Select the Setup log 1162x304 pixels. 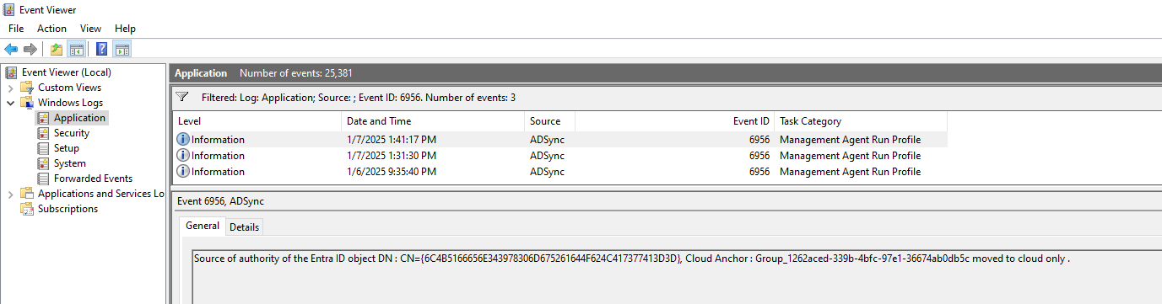click(67, 148)
